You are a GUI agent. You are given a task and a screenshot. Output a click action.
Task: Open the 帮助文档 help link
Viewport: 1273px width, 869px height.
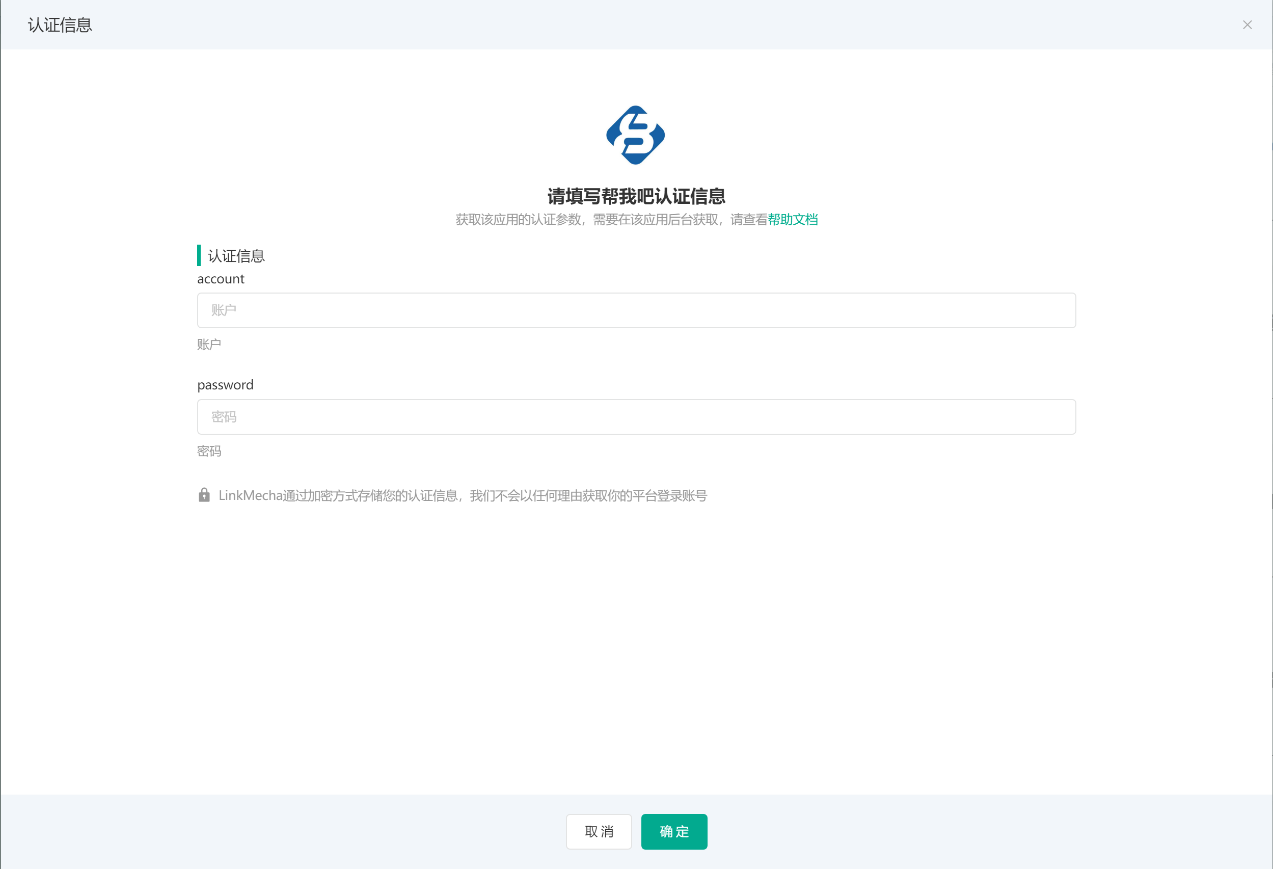pos(793,220)
